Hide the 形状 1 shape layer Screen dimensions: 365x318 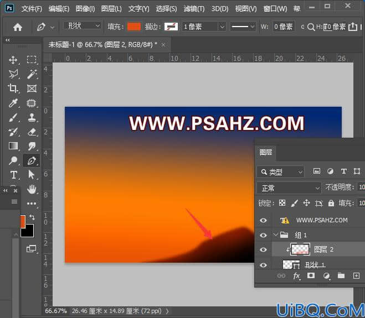(x=263, y=265)
